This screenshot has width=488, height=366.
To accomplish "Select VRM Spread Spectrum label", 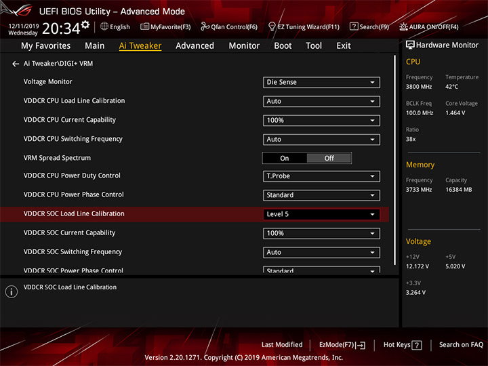I will point(57,158).
